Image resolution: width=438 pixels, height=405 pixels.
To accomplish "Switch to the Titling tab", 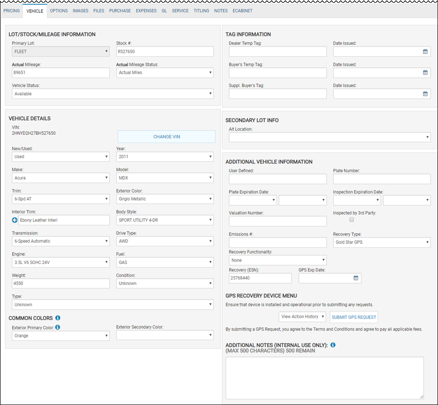I will 201,11.
